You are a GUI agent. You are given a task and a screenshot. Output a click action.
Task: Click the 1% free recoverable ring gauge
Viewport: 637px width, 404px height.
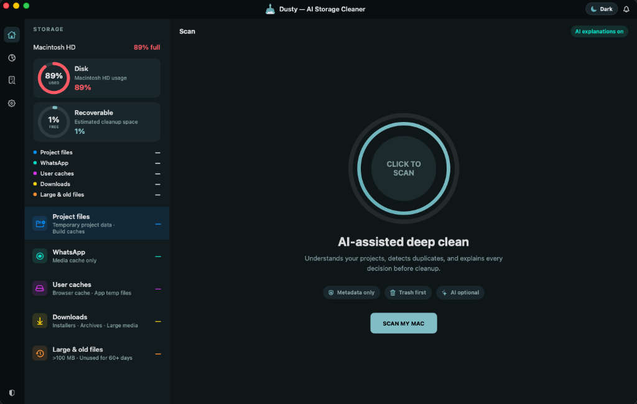[x=53, y=122]
